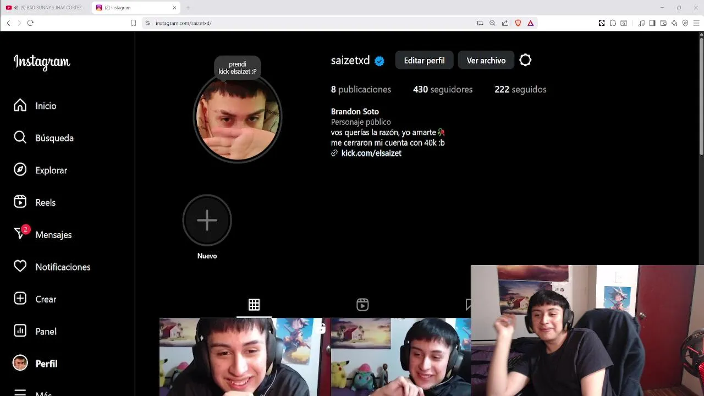704x396 pixels.
Task: Open Búsqueda in the sidebar
Action: (x=44, y=138)
